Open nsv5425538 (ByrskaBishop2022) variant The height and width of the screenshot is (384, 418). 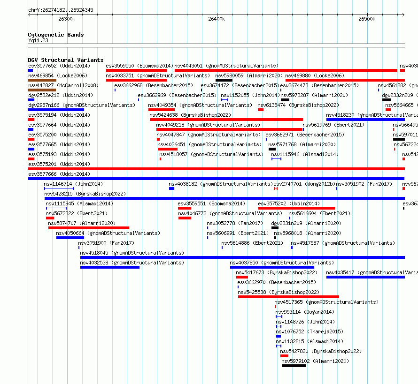click(279, 292)
